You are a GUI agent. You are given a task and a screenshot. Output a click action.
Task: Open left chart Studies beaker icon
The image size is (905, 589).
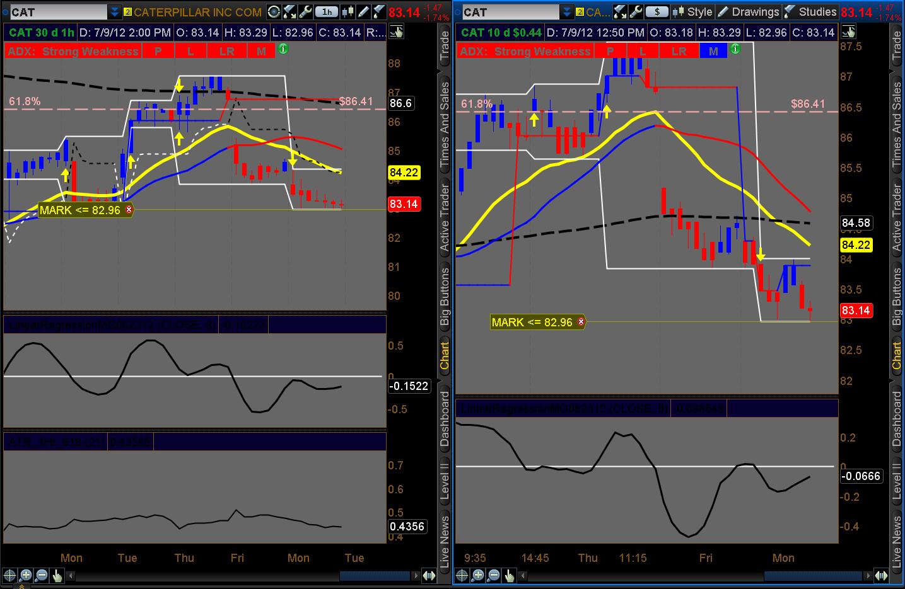tap(378, 11)
